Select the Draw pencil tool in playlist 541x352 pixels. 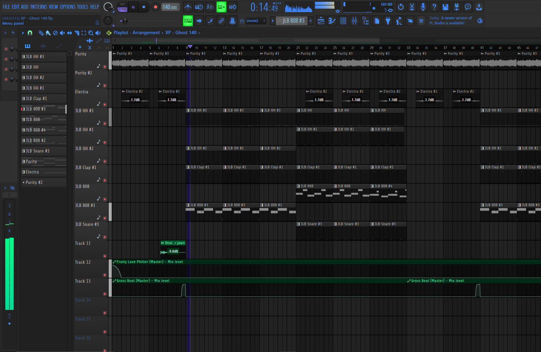(41, 33)
